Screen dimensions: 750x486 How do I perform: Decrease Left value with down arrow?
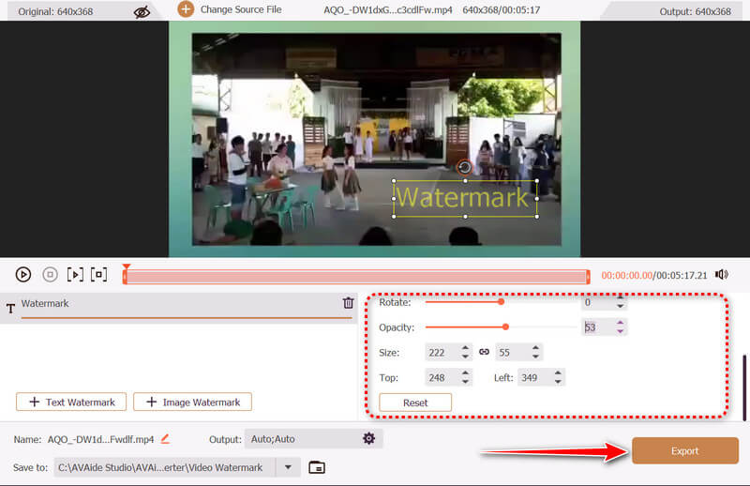tap(558, 382)
